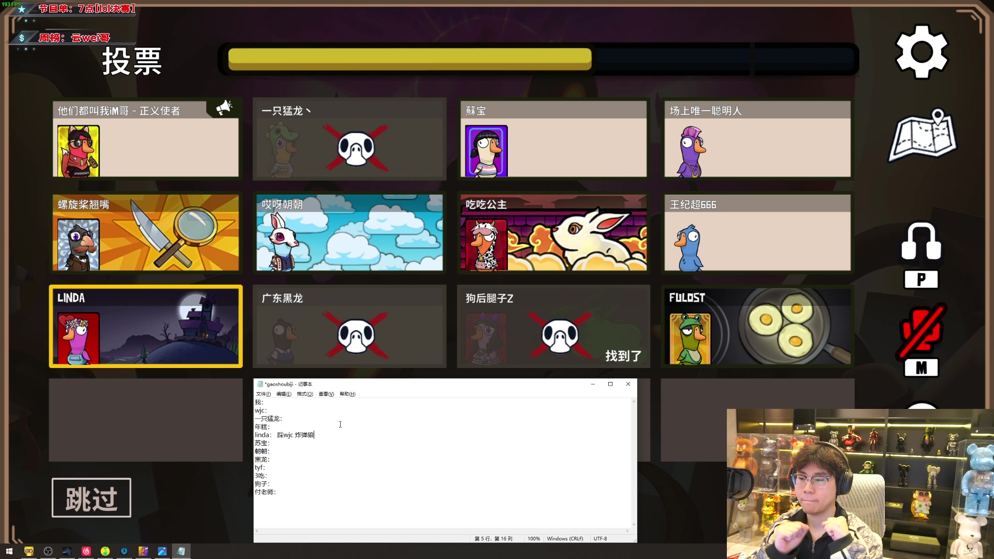Open the 格式 menu in Notepad
994x559 pixels.
pyautogui.click(x=304, y=394)
